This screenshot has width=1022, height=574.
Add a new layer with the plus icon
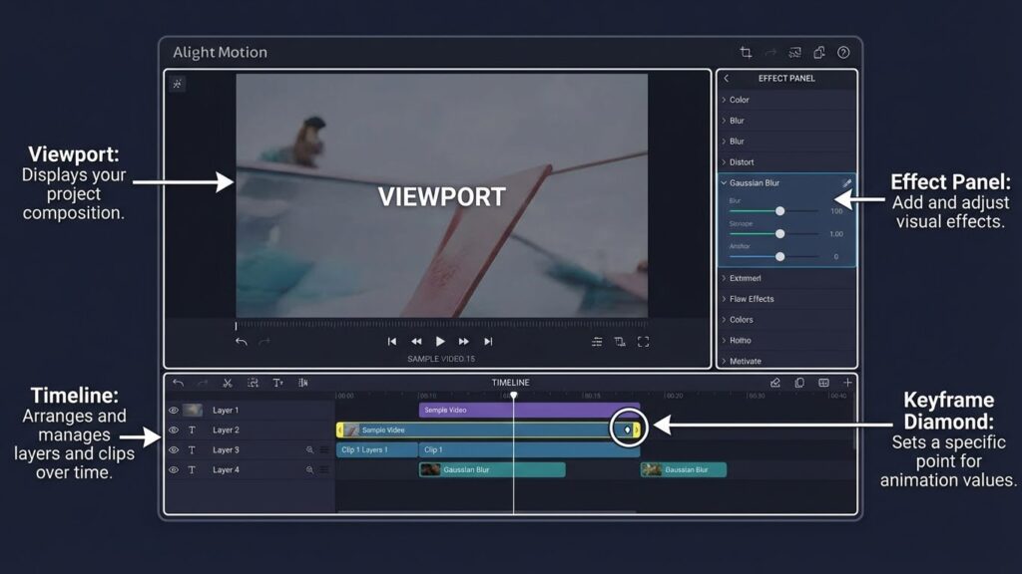coord(847,382)
